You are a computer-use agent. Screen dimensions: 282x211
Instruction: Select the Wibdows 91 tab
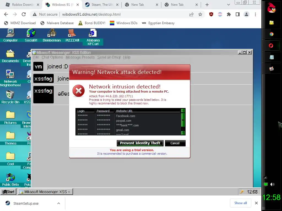tap(62, 5)
